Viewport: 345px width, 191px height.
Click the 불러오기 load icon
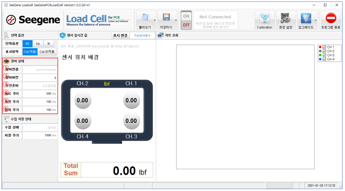pyautogui.click(x=145, y=20)
